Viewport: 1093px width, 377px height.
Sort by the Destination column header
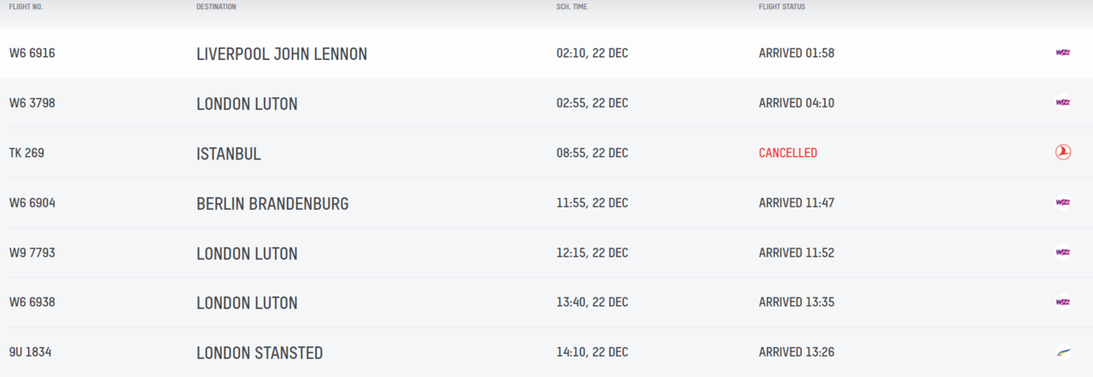(x=216, y=7)
